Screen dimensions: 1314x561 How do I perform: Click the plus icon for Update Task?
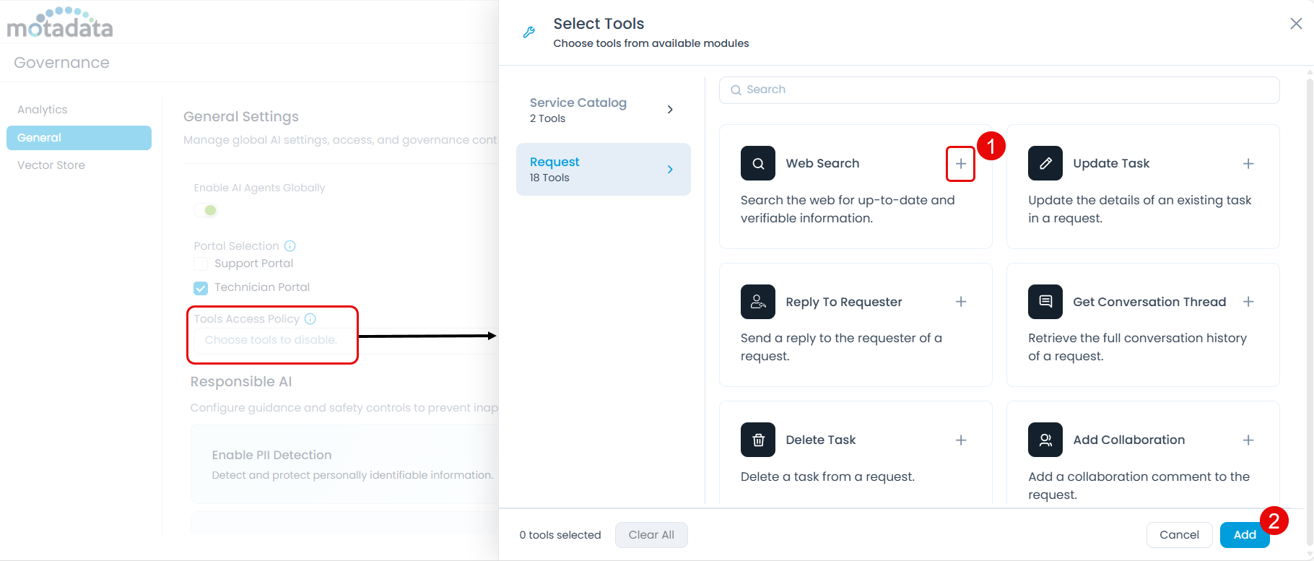coord(1248,164)
